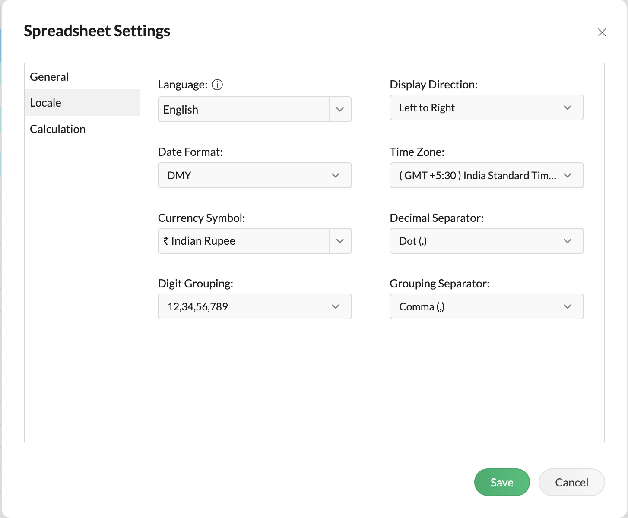Open the Language dropdown arrow
The image size is (628, 518).
(x=340, y=109)
